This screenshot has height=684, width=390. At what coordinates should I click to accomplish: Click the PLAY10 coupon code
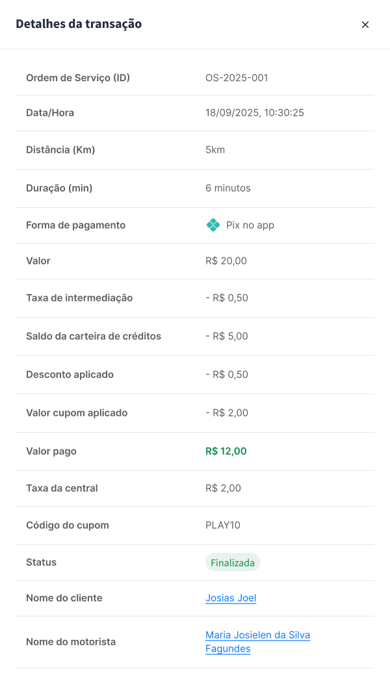pyautogui.click(x=223, y=525)
